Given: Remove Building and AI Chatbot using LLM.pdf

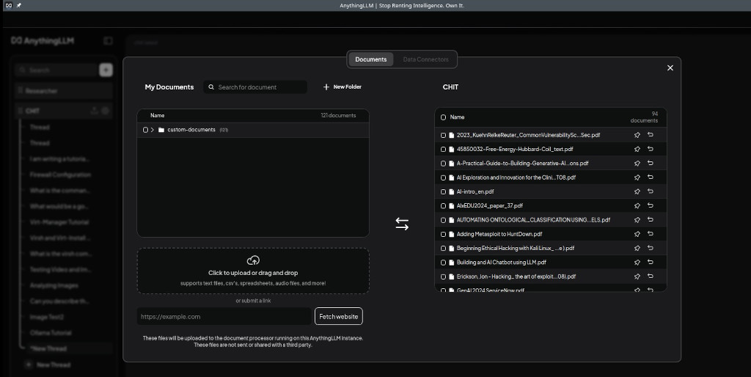Looking at the screenshot, I should point(651,262).
